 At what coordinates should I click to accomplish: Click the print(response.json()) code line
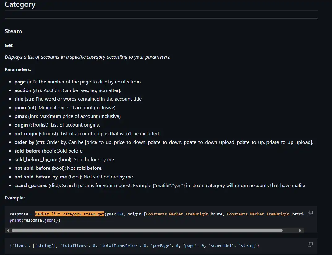click(35, 220)
